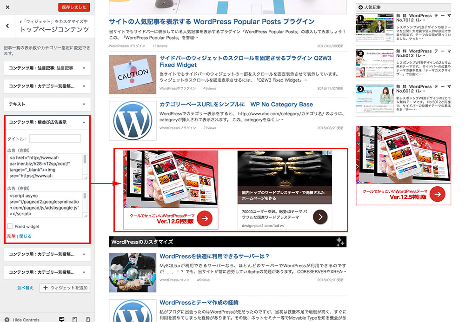Open popular post No.6012 title
Viewport: 465px width, 322px height.
(424, 89)
